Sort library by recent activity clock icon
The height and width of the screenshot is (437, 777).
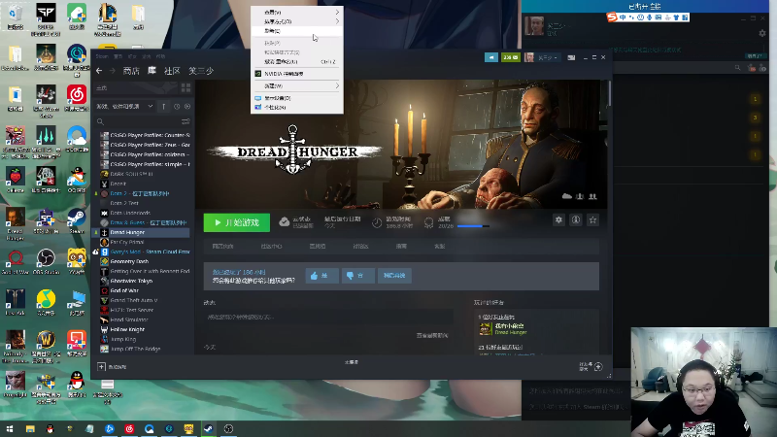pos(177,106)
